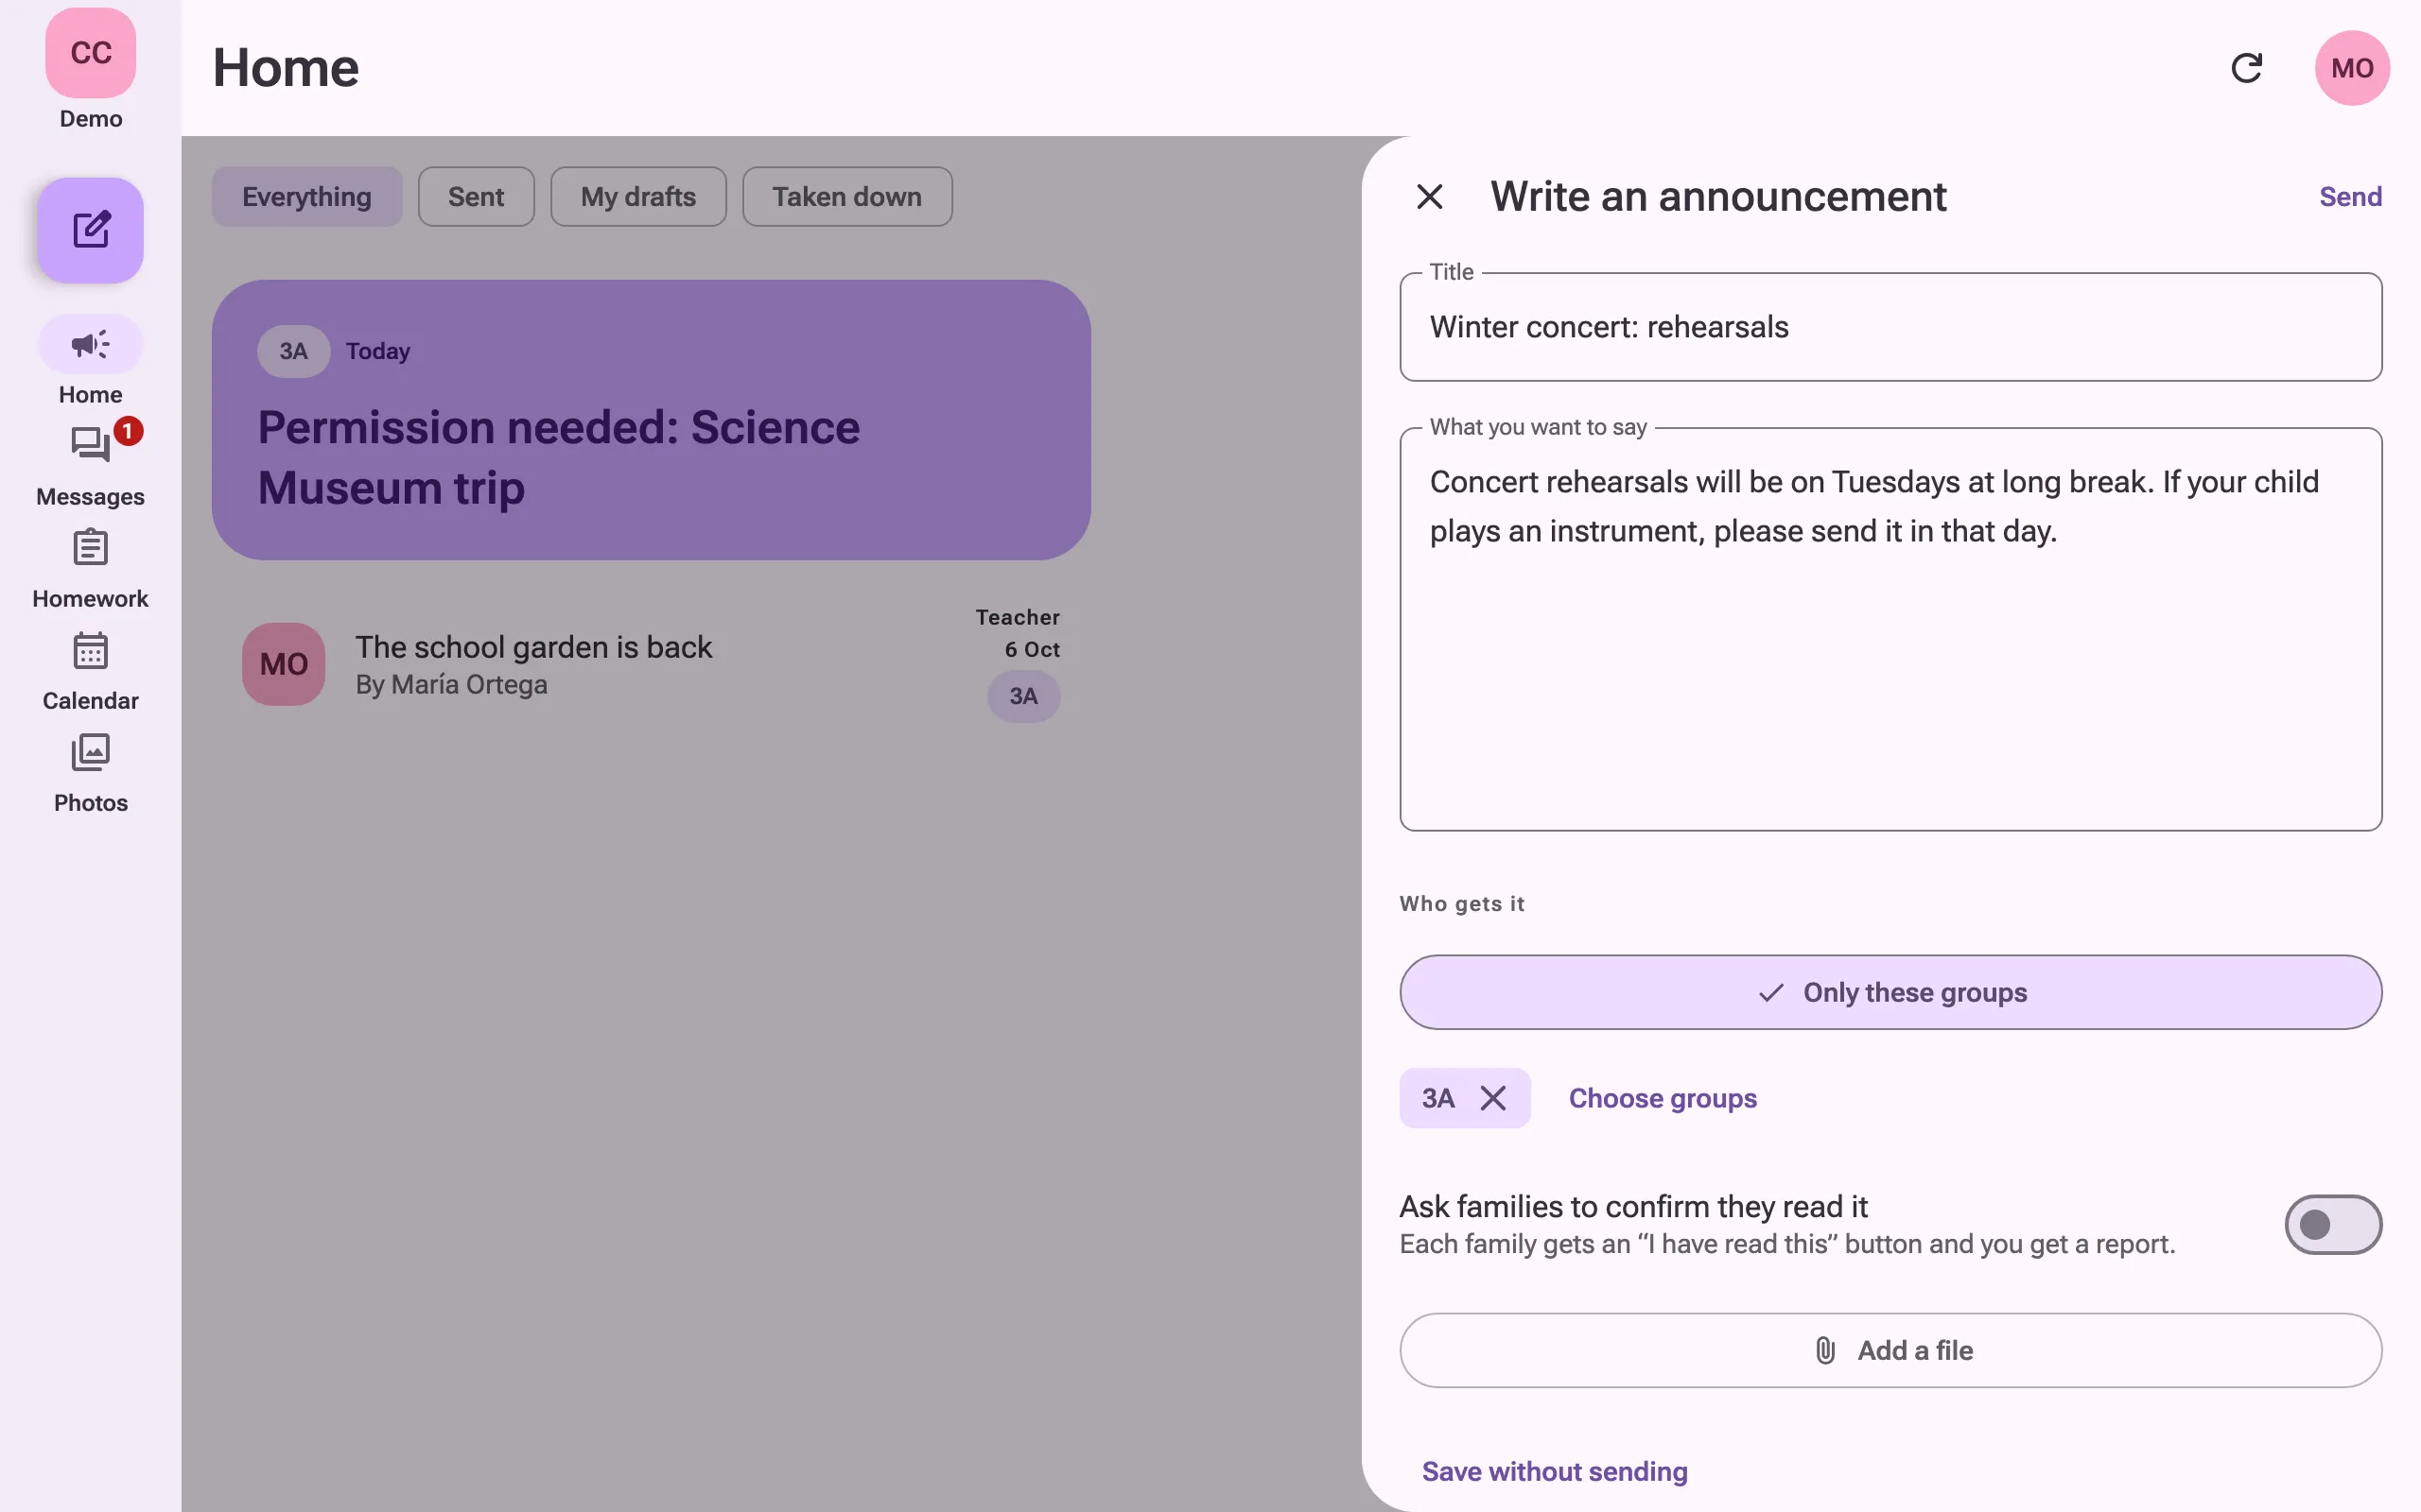Click the compose announcement pencil icon
Viewport: 2421px width, 1512px height.
(x=90, y=230)
